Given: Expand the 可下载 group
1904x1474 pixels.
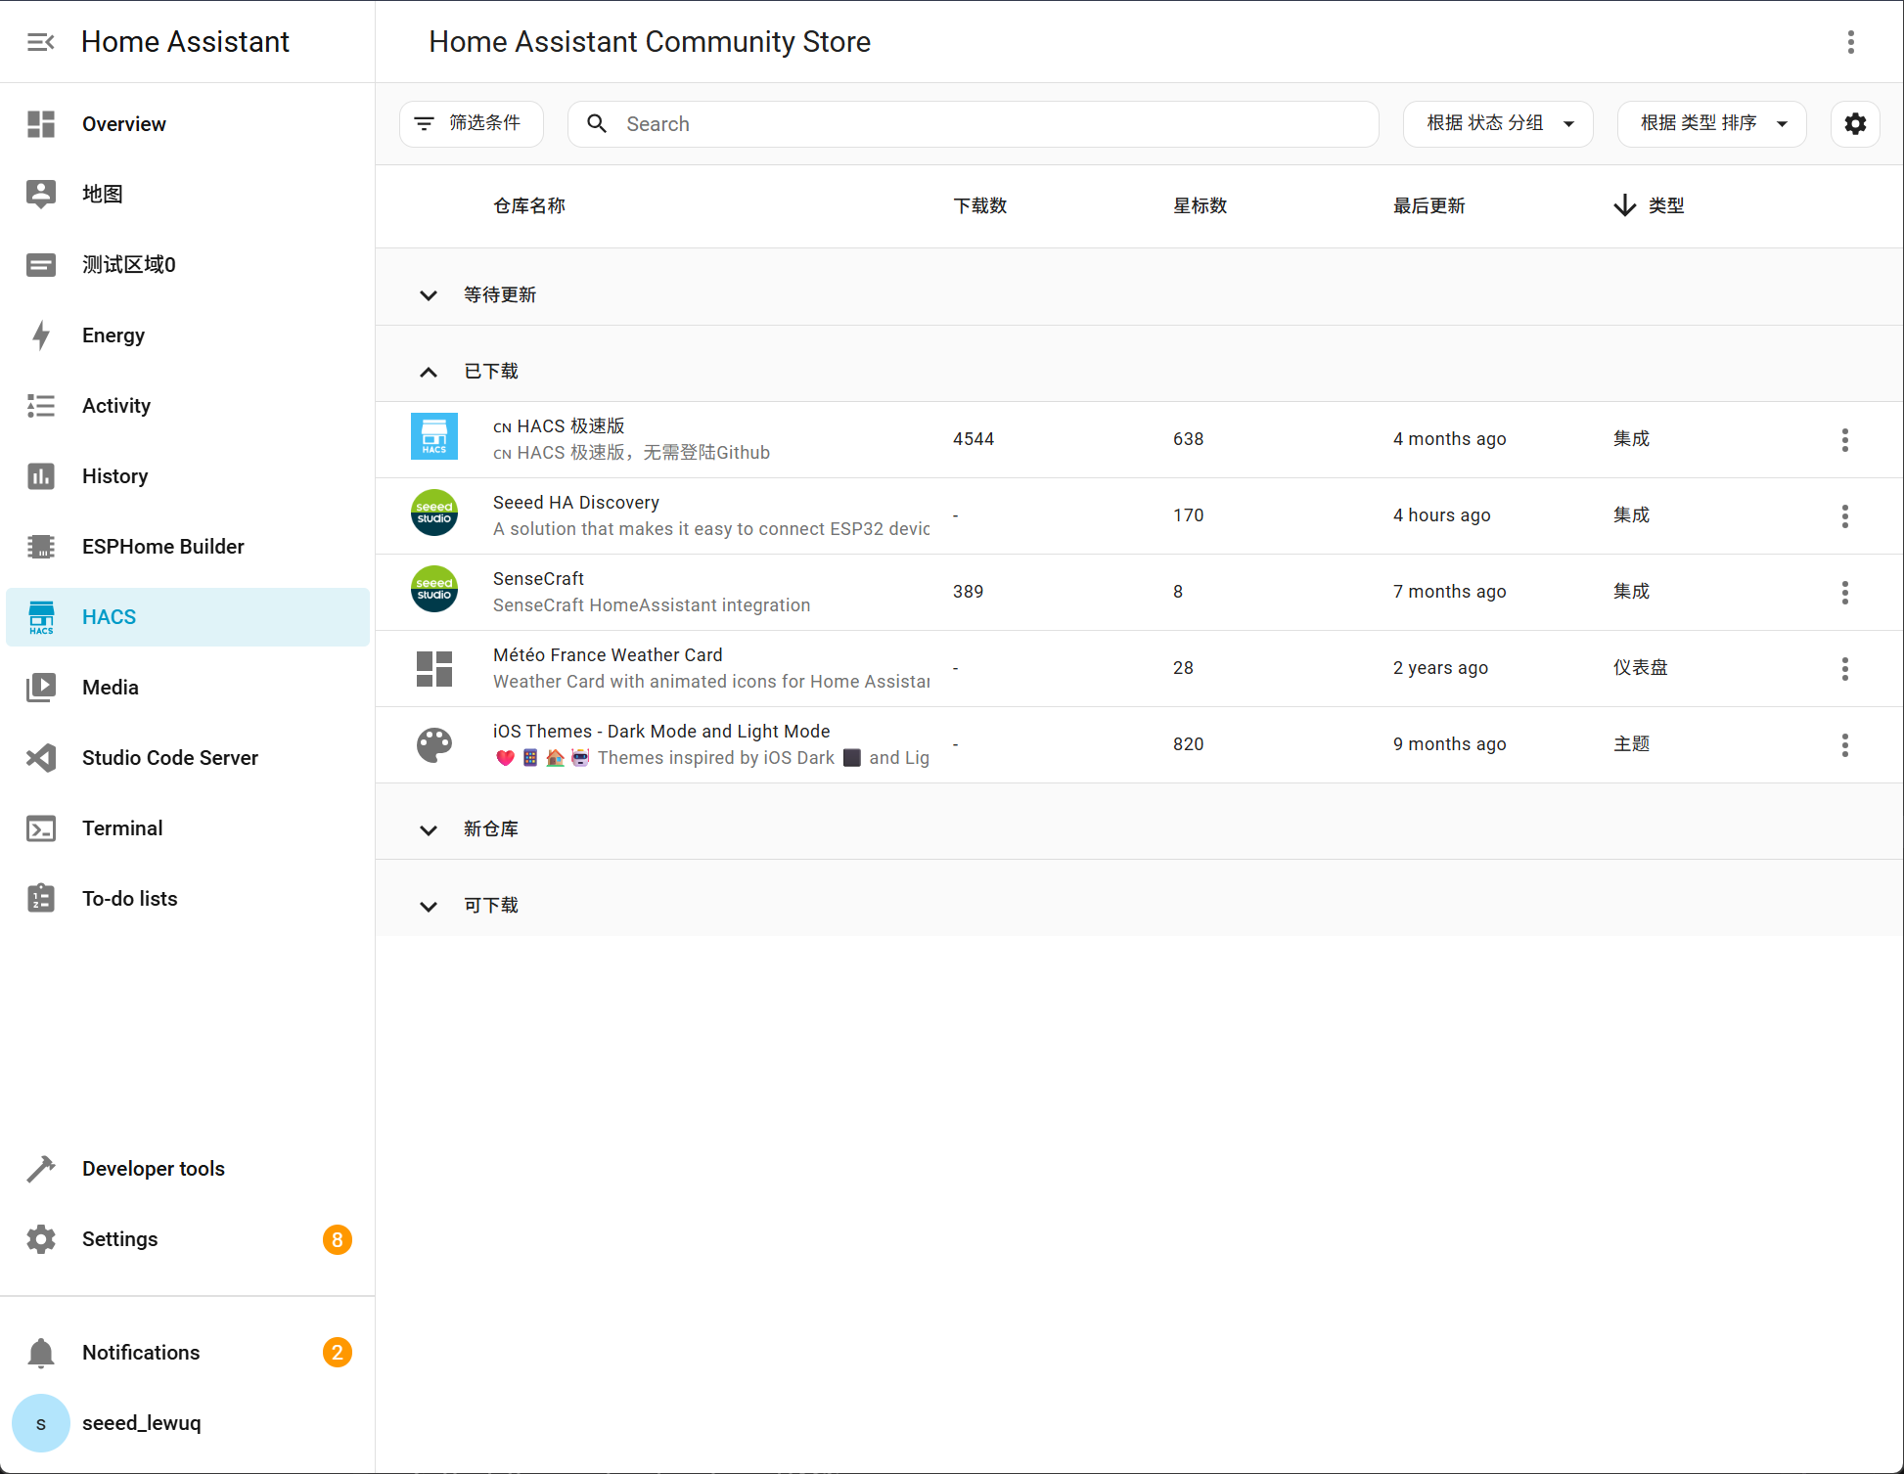Looking at the screenshot, I should click(x=429, y=906).
